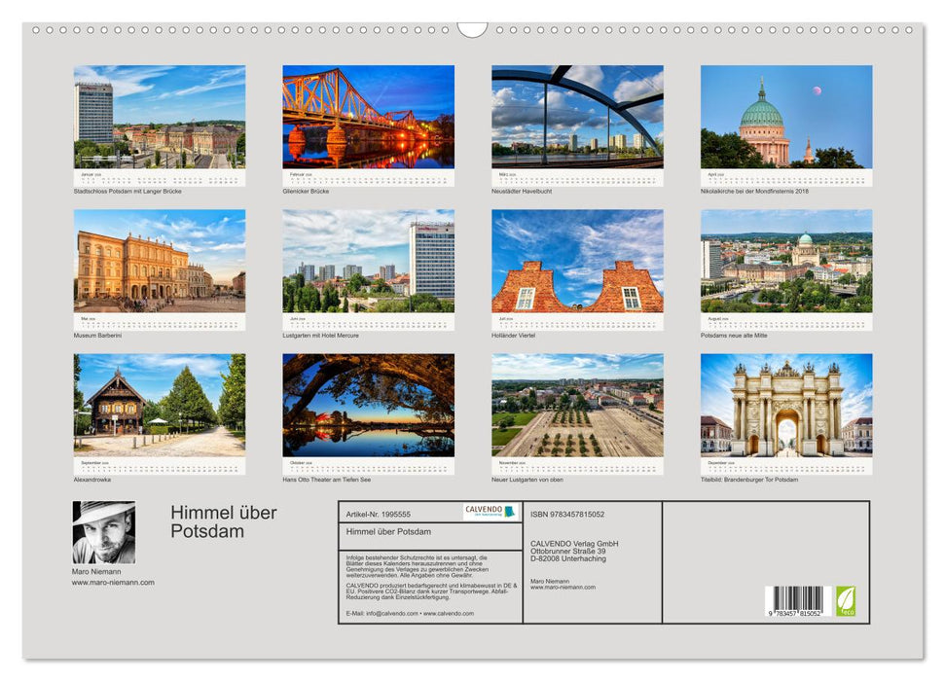Click the ISBN barcode
This screenshot has width=945, height=681.
point(794,601)
